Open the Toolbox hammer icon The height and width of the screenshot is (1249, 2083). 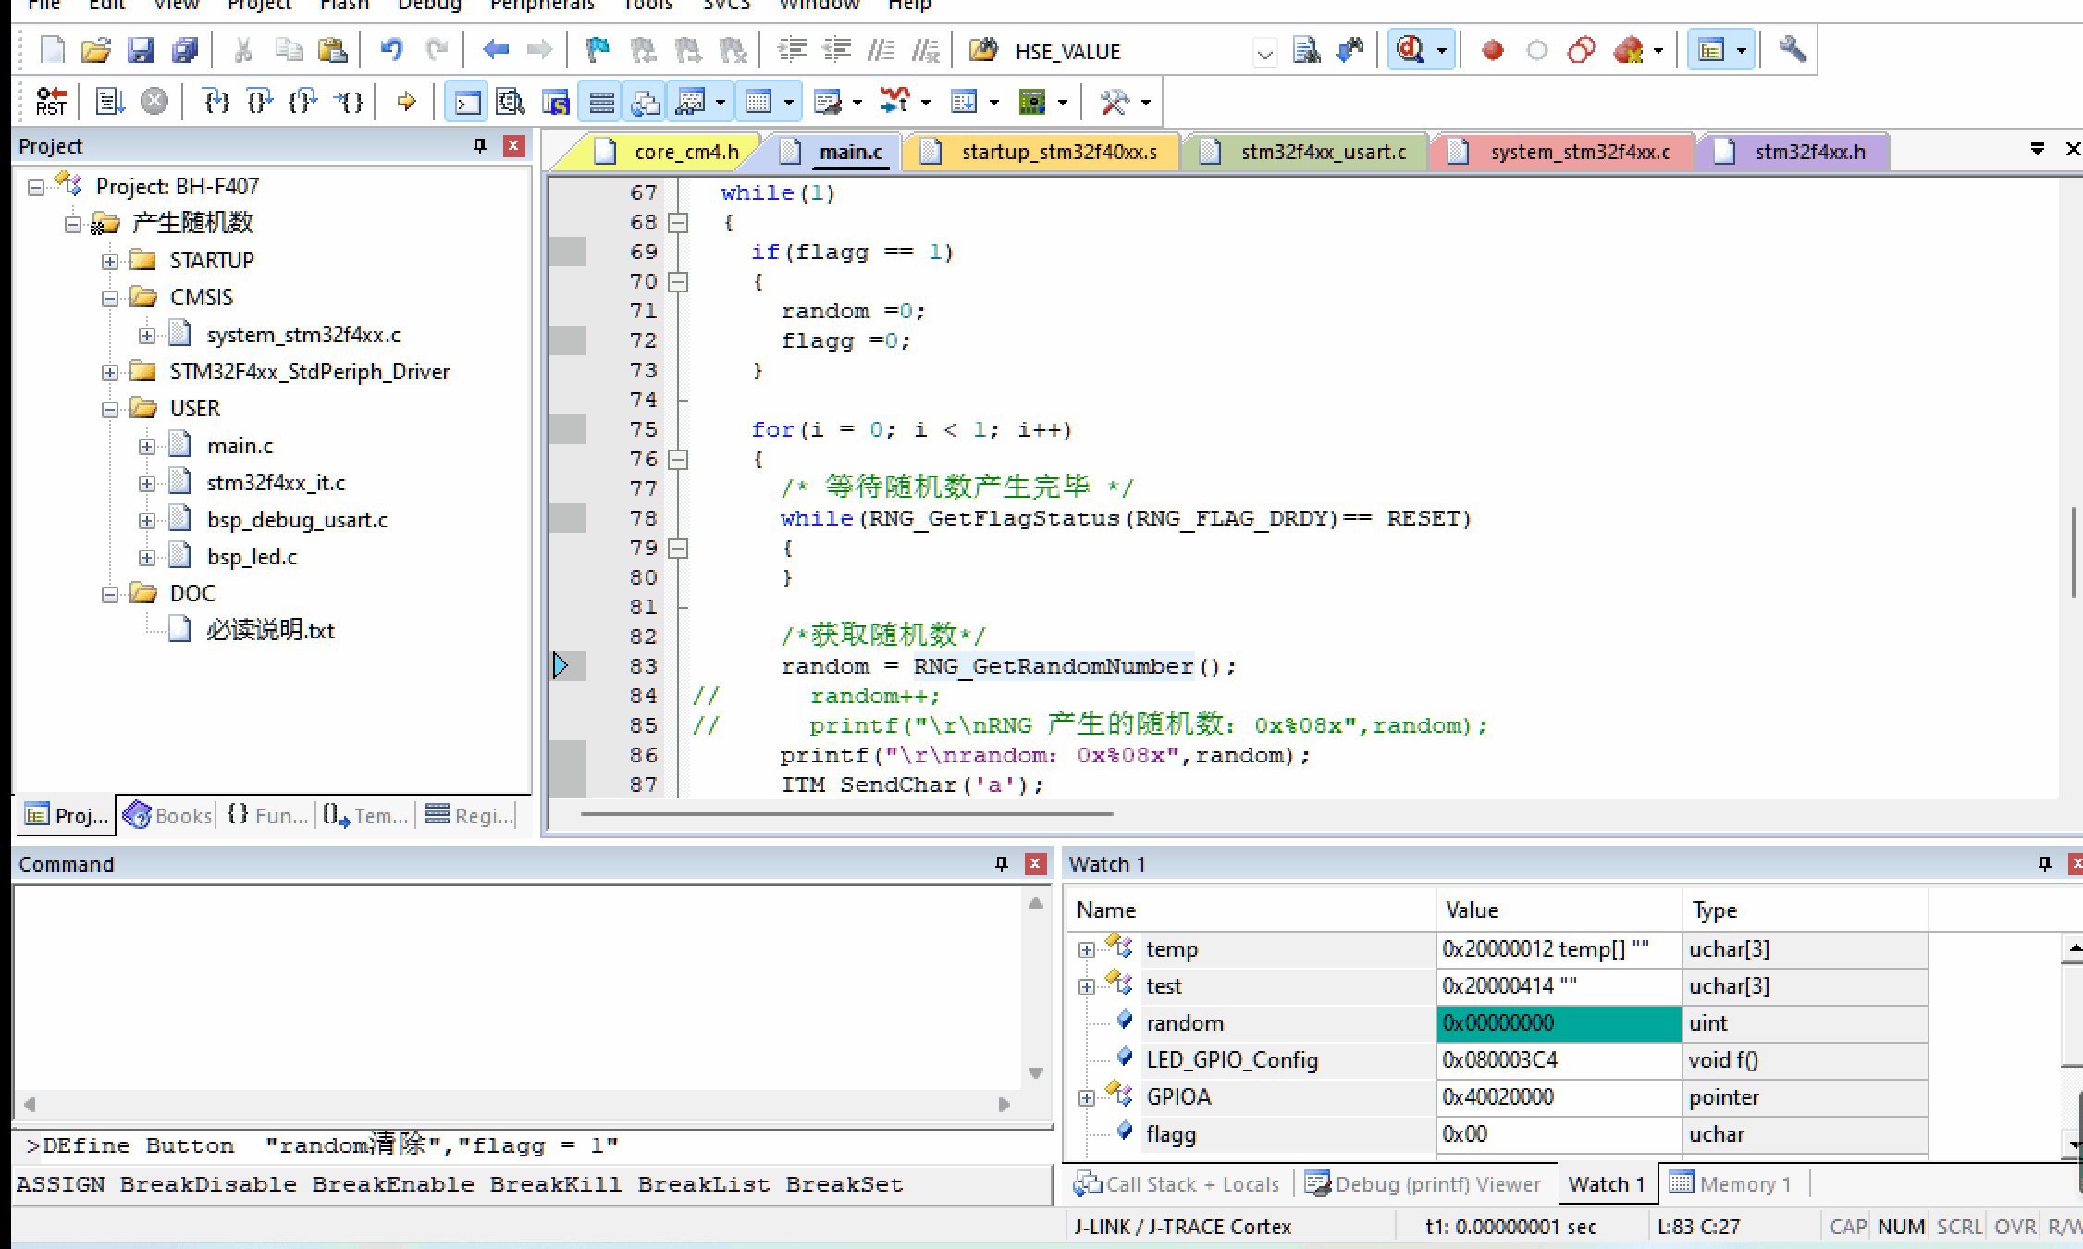tap(1114, 101)
